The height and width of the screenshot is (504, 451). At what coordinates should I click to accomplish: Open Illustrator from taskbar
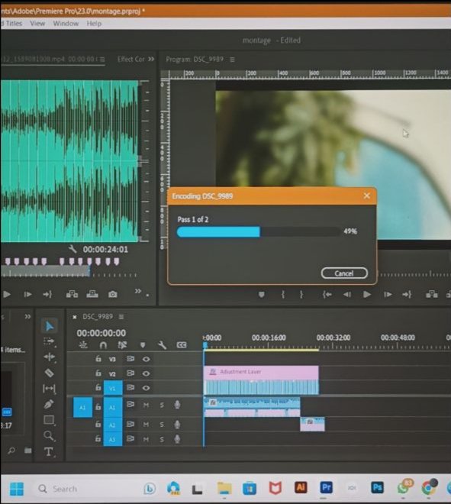(301, 488)
